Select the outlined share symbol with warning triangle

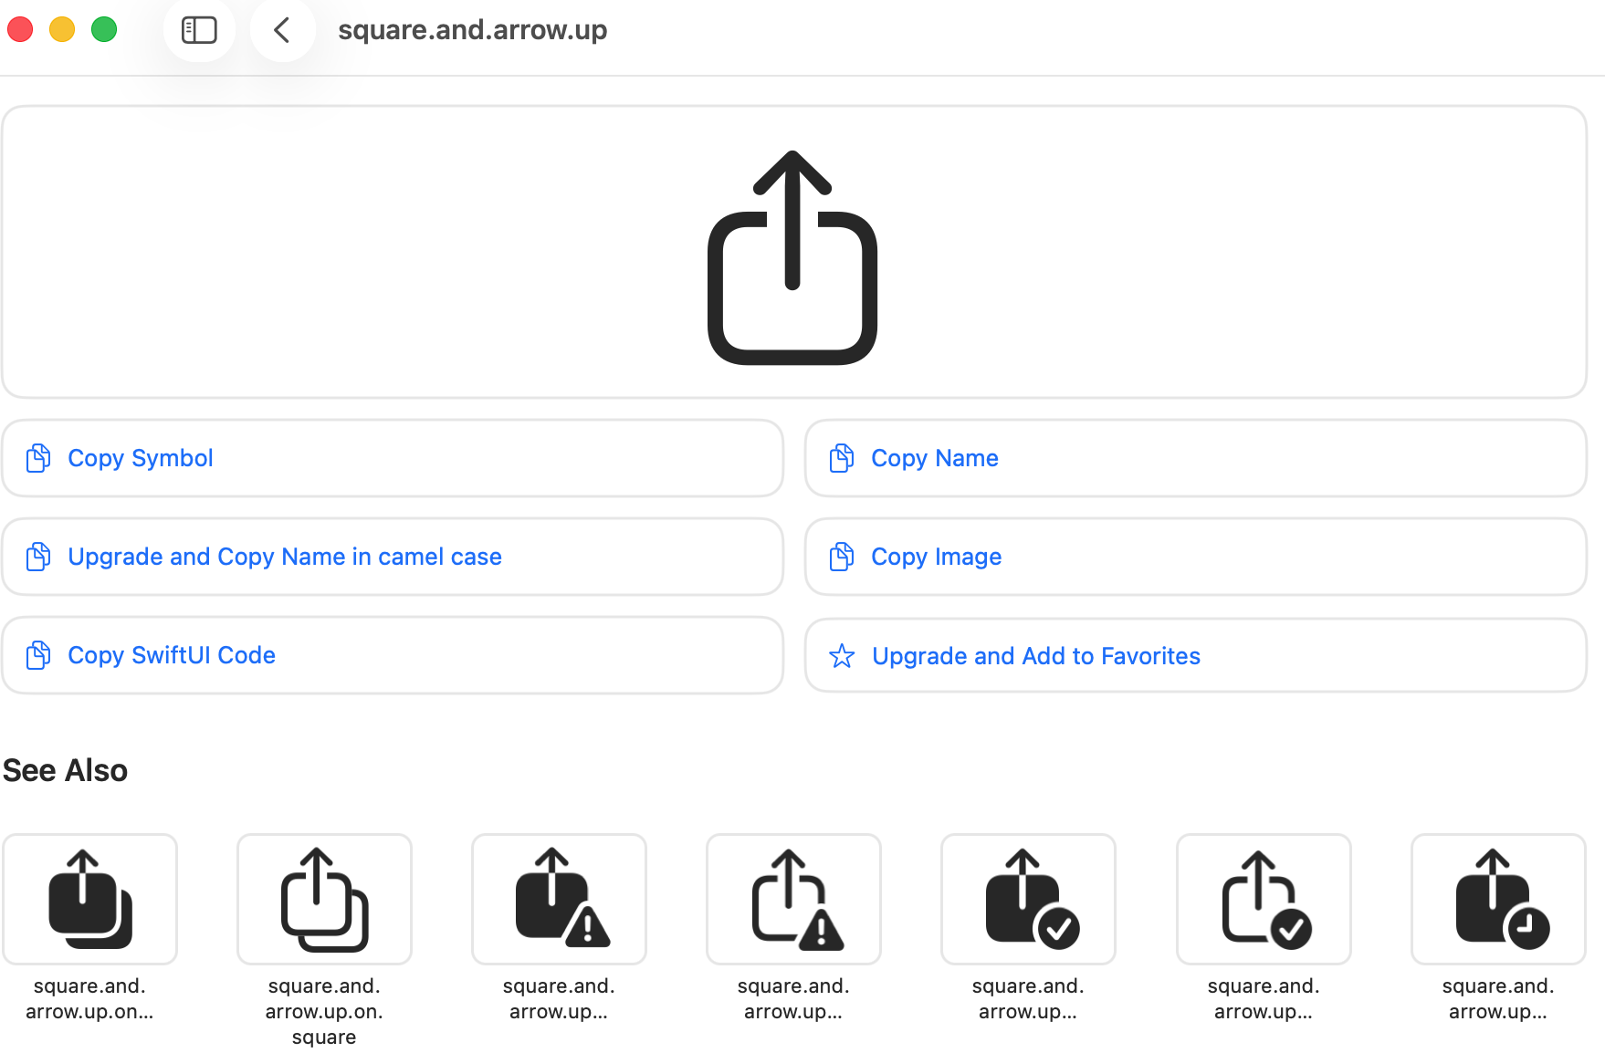point(793,899)
